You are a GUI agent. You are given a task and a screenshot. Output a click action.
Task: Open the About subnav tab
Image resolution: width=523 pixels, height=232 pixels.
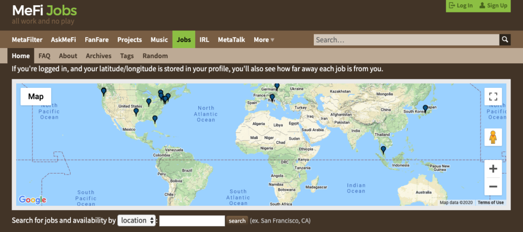click(x=68, y=56)
